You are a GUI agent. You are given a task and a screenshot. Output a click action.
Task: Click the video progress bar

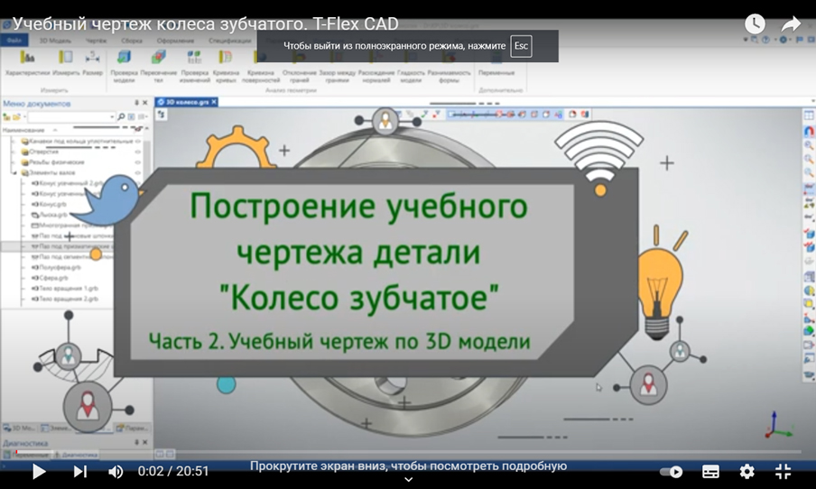click(x=406, y=457)
